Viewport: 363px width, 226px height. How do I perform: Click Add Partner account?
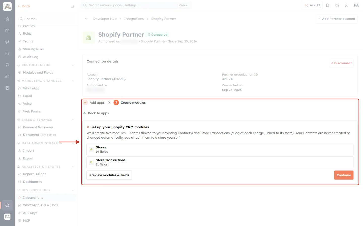point(336,19)
